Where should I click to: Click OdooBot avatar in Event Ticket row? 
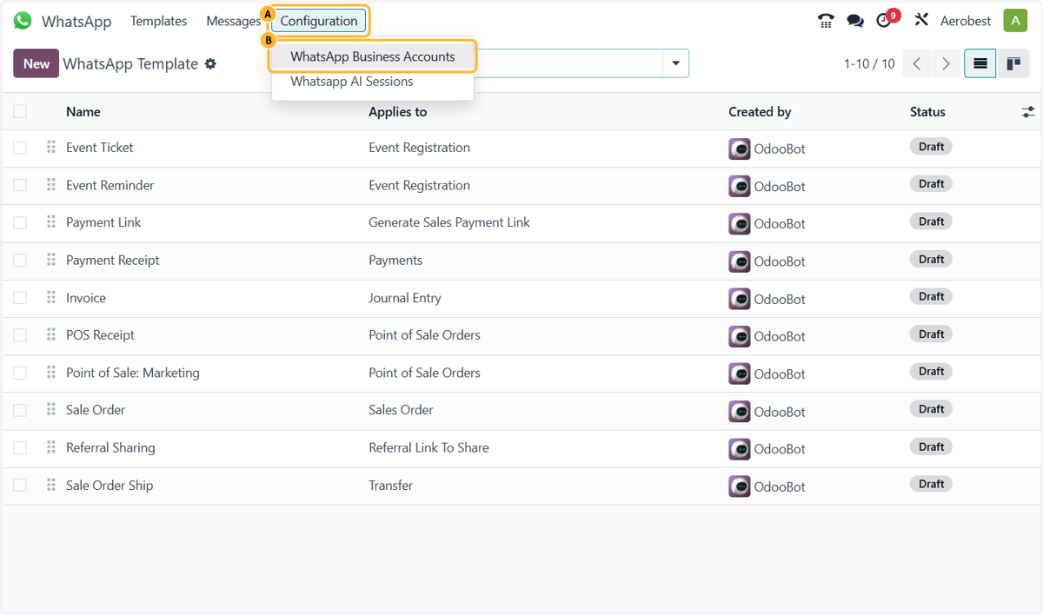[x=740, y=149]
